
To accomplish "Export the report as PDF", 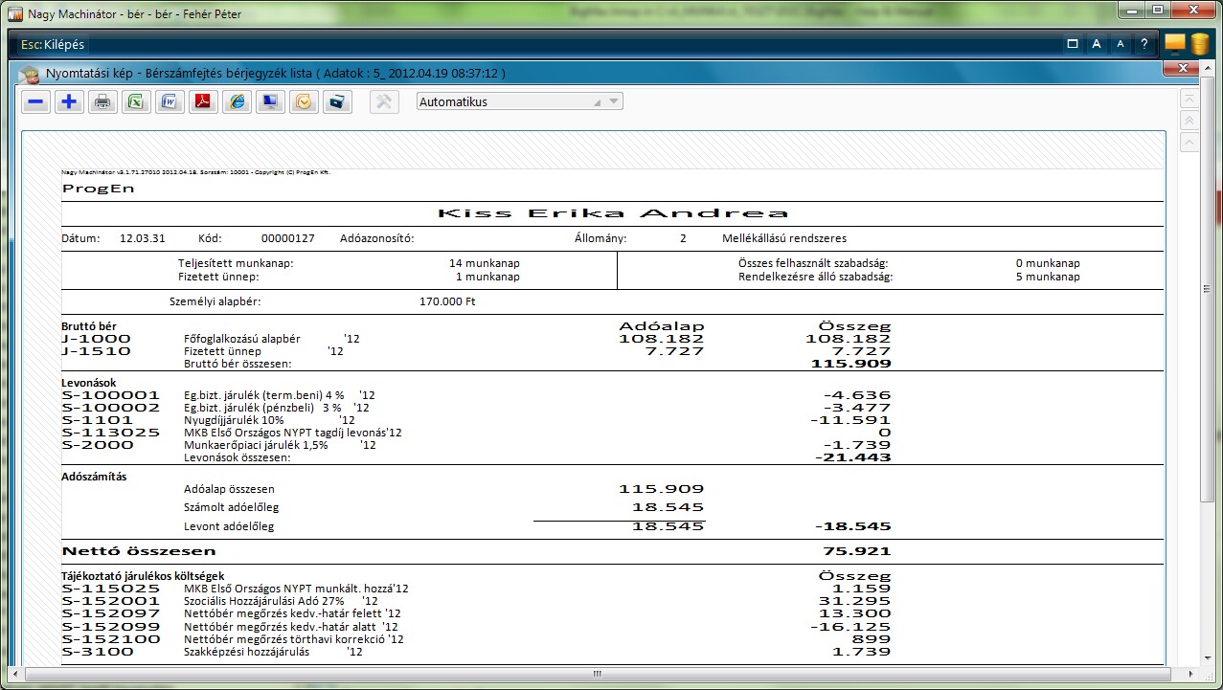I will click(x=203, y=102).
